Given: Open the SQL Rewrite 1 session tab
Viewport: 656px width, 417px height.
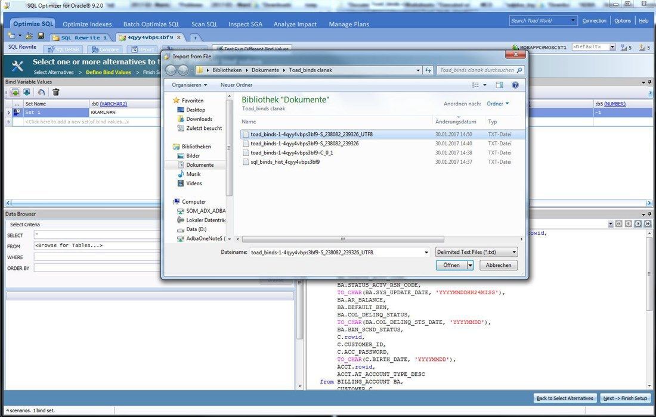Looking at the screenshot, I should click(80, 38).
